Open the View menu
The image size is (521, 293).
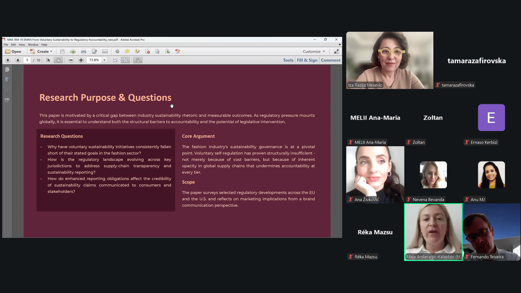click(22, 45)
